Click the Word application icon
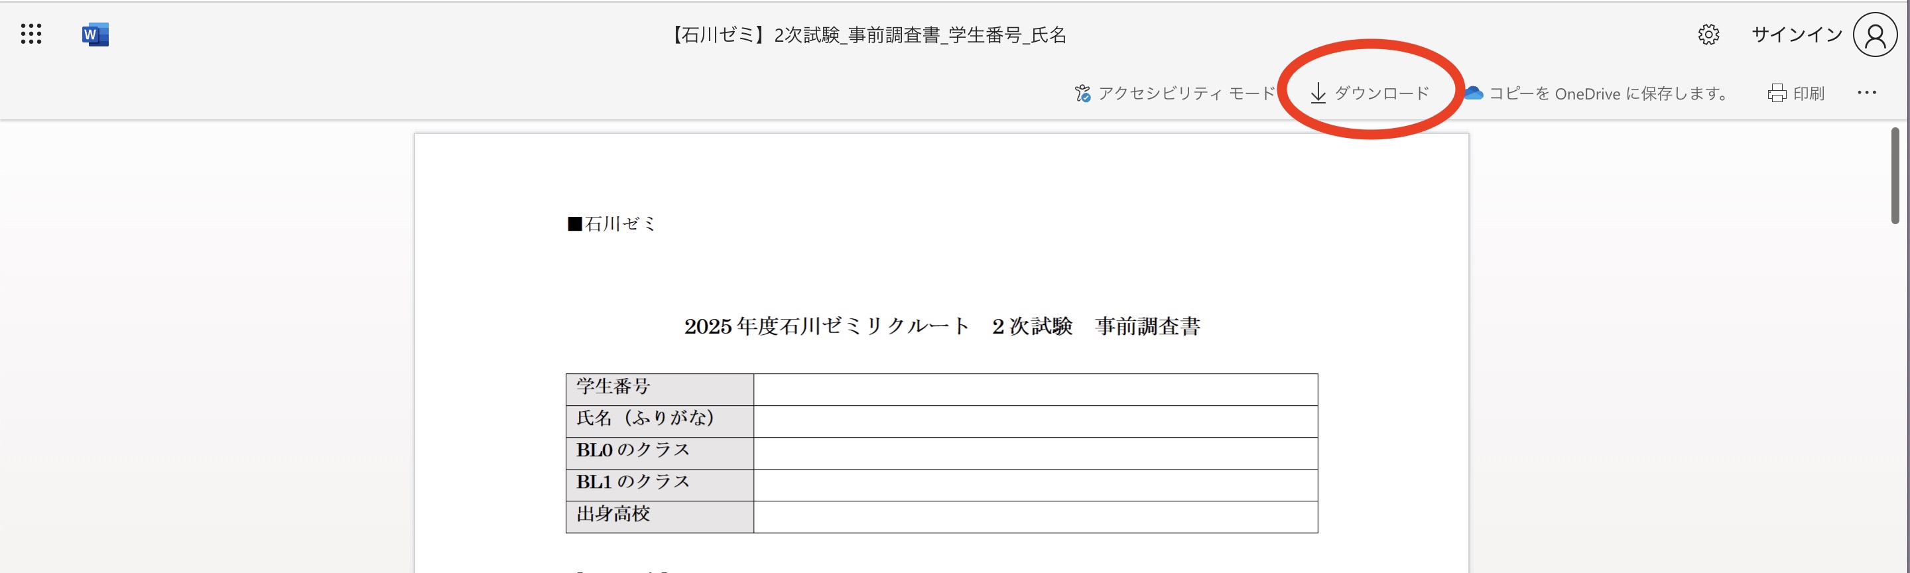1910x573 pixels. (95, 34)
